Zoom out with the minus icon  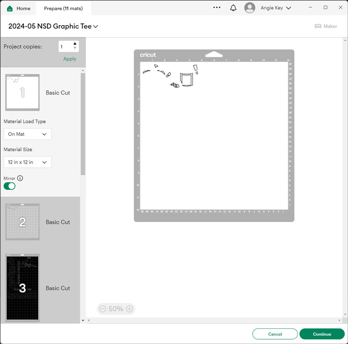tap(103, 309)
